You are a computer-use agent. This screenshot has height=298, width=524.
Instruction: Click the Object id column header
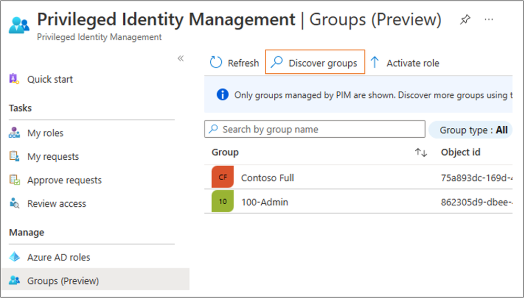pyautogui.click(x=461, y=152)
